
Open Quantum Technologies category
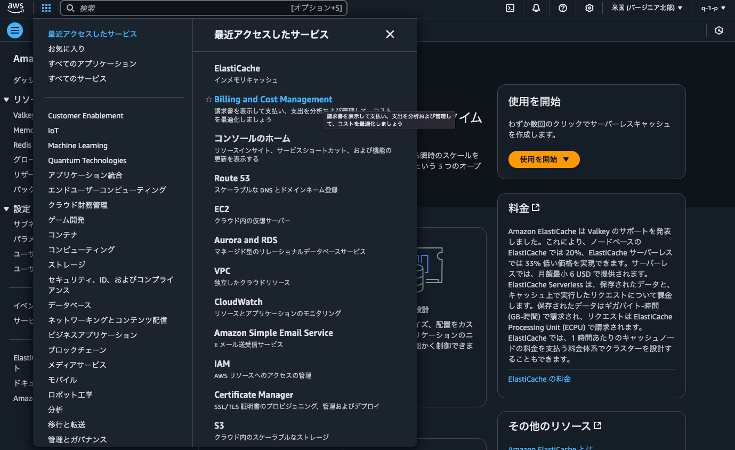coord(87,160)
